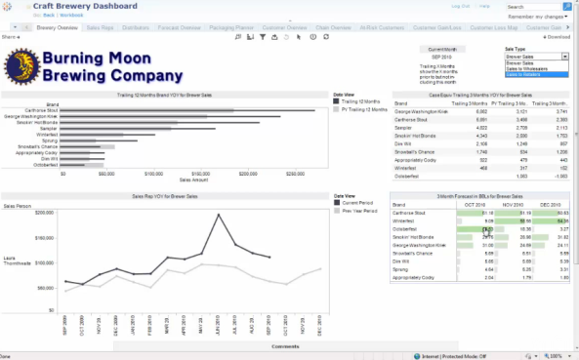Click the zoom magnifier 100% icon
The height and width of the screenshot is (360, 579).
click(x=547, y=356)
